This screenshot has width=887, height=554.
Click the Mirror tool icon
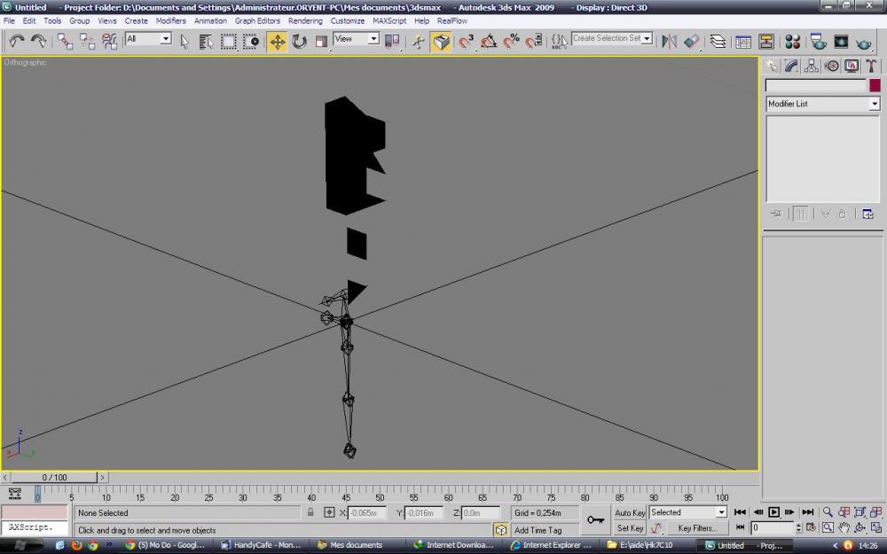[670, 42]
